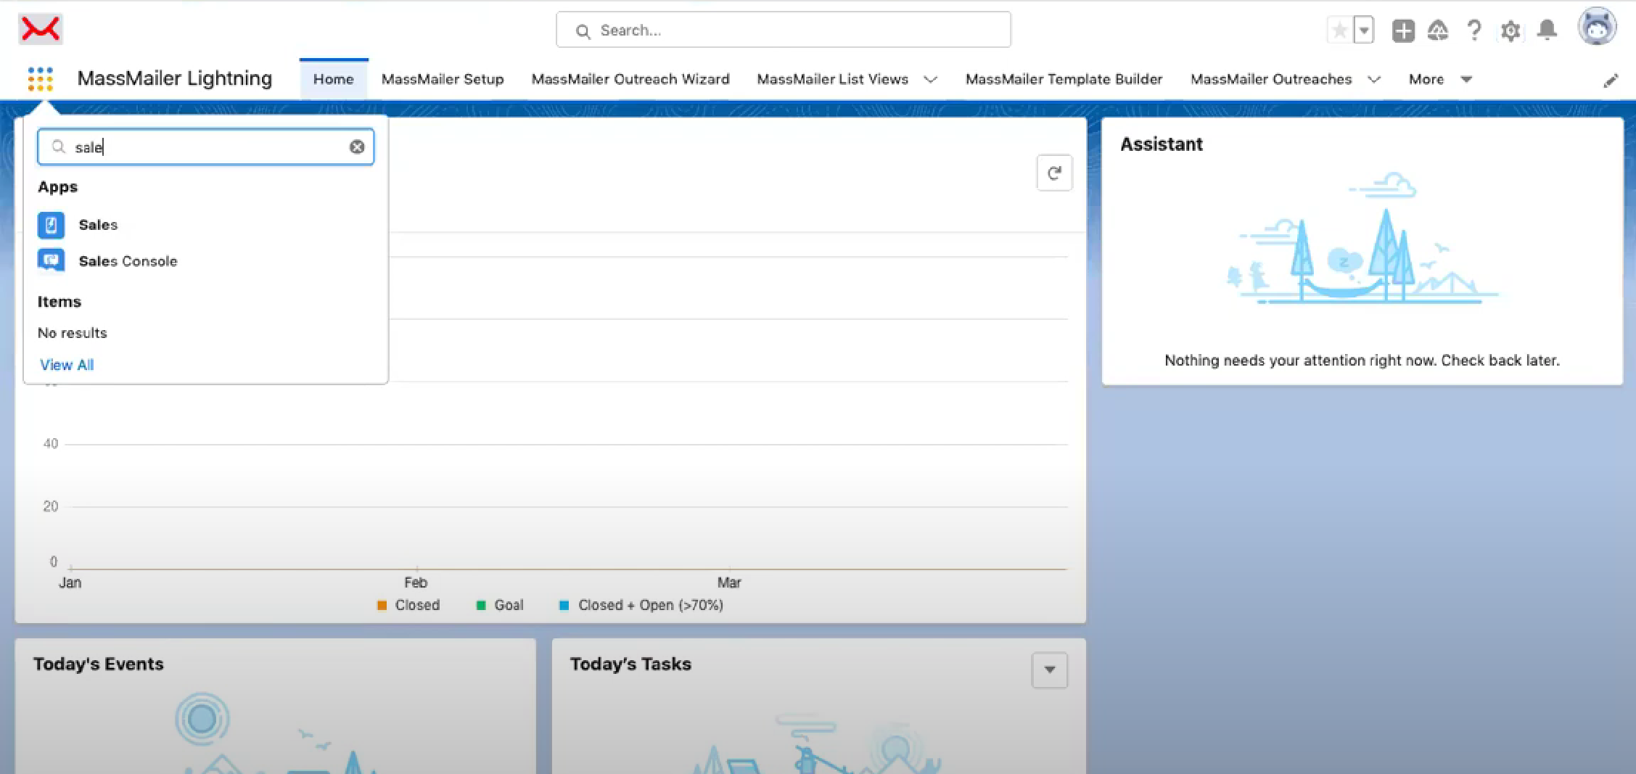Expand the MassMailer List Views chevron
1636x774 pixels.
[x=931, y=80]
